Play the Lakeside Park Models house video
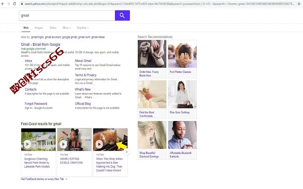 27,144
